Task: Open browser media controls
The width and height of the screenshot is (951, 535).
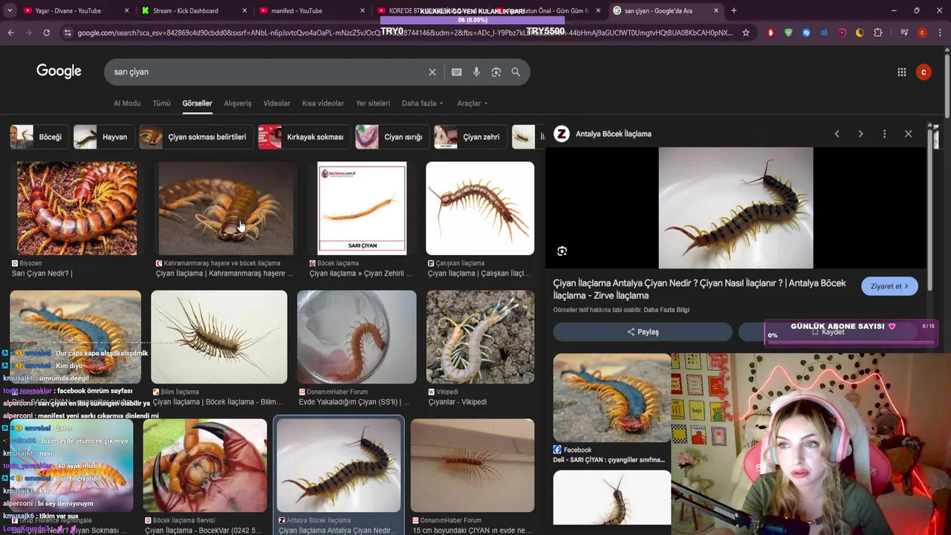Action: [x=904, y=33]
